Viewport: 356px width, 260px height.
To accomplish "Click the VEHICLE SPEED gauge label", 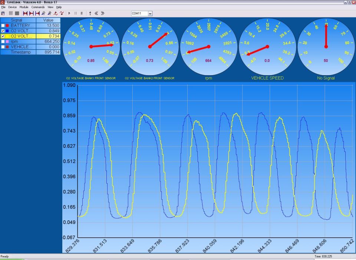I will (x=267, y=78).
